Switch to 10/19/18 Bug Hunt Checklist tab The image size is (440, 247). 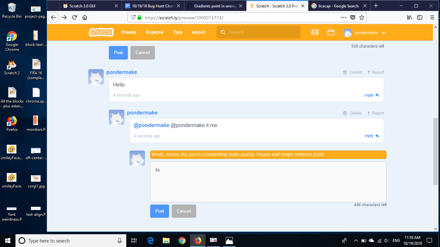pyautogui.click(x=153, y=6)
